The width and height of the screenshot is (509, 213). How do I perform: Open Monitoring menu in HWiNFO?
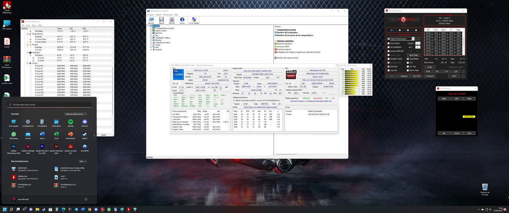[x=168, y=15]
